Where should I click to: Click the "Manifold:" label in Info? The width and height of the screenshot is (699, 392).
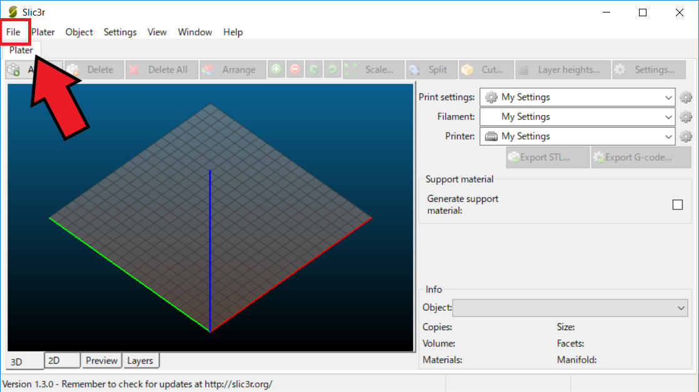577,360
